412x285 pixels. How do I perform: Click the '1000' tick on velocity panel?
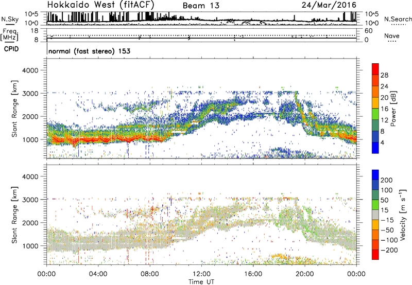30,246
